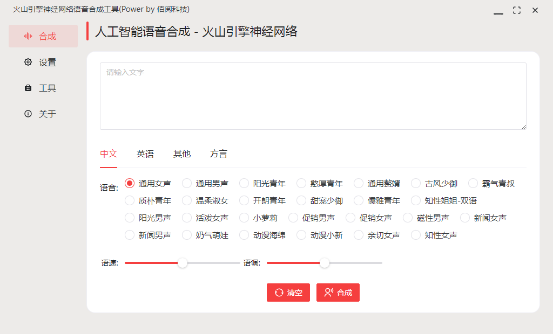Viewport: 553px width, 334px height.
Task: Switch to the 英语 tab
Action: point(145,154)
